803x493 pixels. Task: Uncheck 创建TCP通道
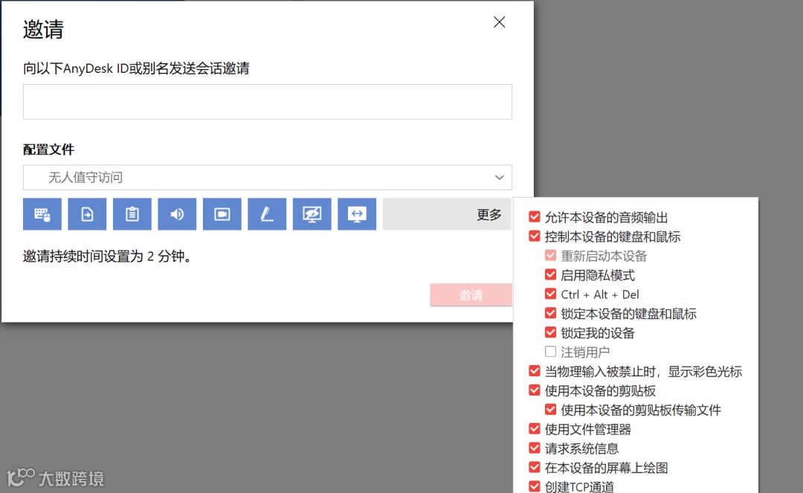coord(534,486)
